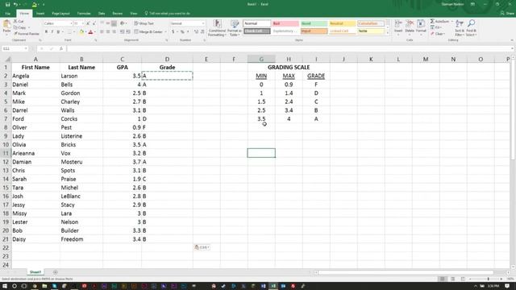Apply the Neutral cell style
The height and width of the screenshot is (290, 516).
(342, 23)
